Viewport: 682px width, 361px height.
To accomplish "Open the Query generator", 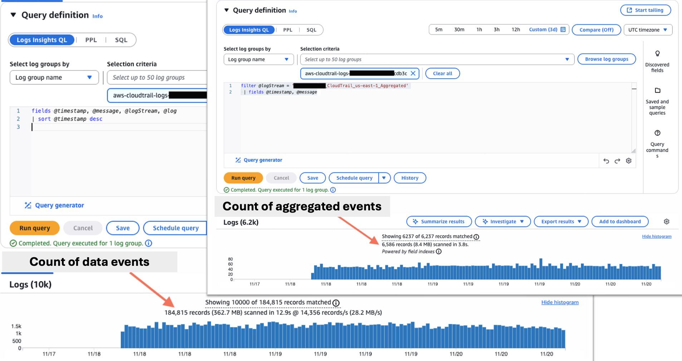I will [259, 160].
